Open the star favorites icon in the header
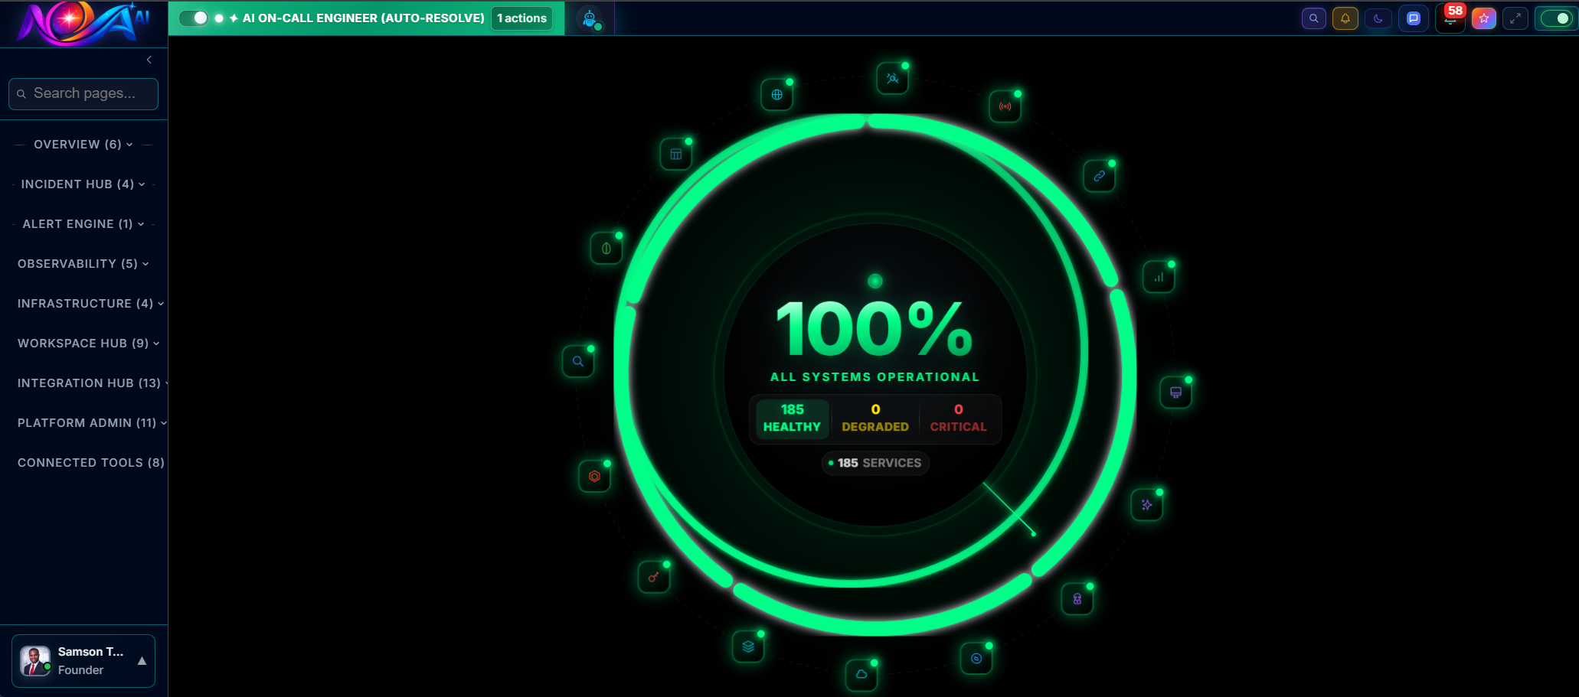1579x697 pixels. 1484,17
